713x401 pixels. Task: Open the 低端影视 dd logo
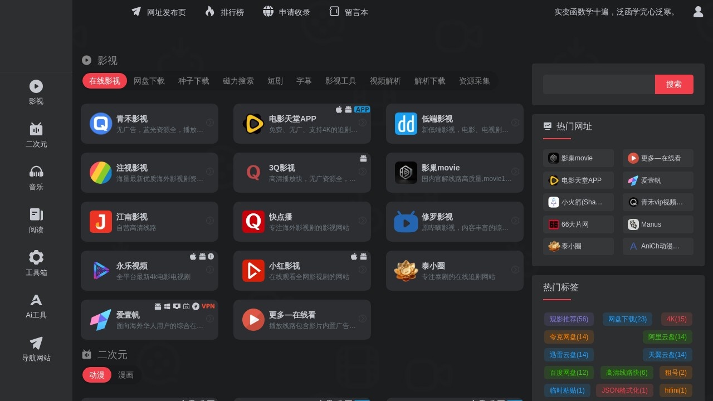point(406,124)
